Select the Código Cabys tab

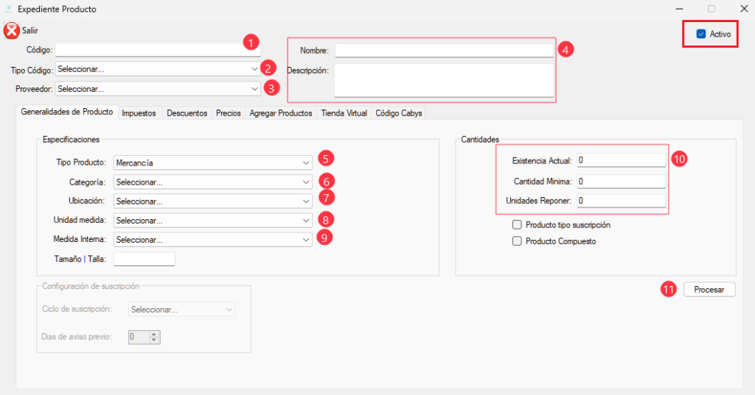pos(398,113)
